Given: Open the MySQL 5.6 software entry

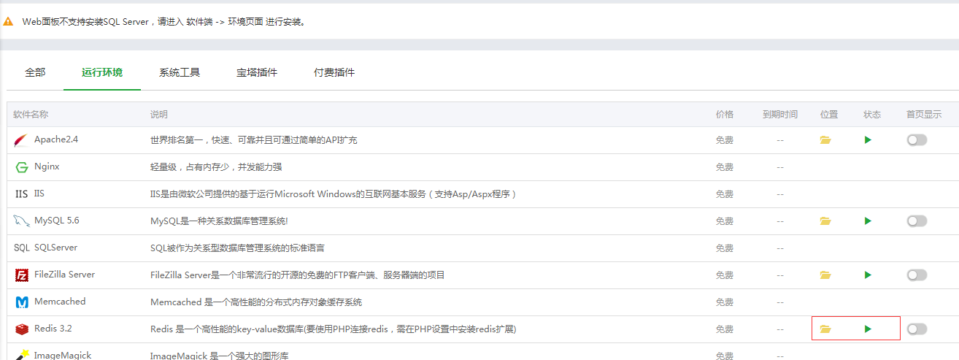Looking at the screenshot, I should 57,221.
